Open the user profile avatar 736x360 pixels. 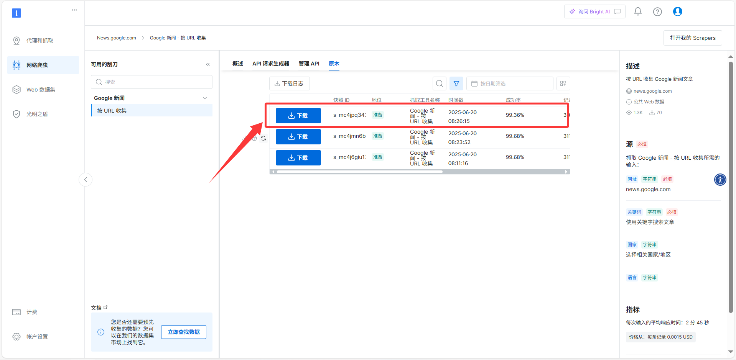tap(678, 11)
